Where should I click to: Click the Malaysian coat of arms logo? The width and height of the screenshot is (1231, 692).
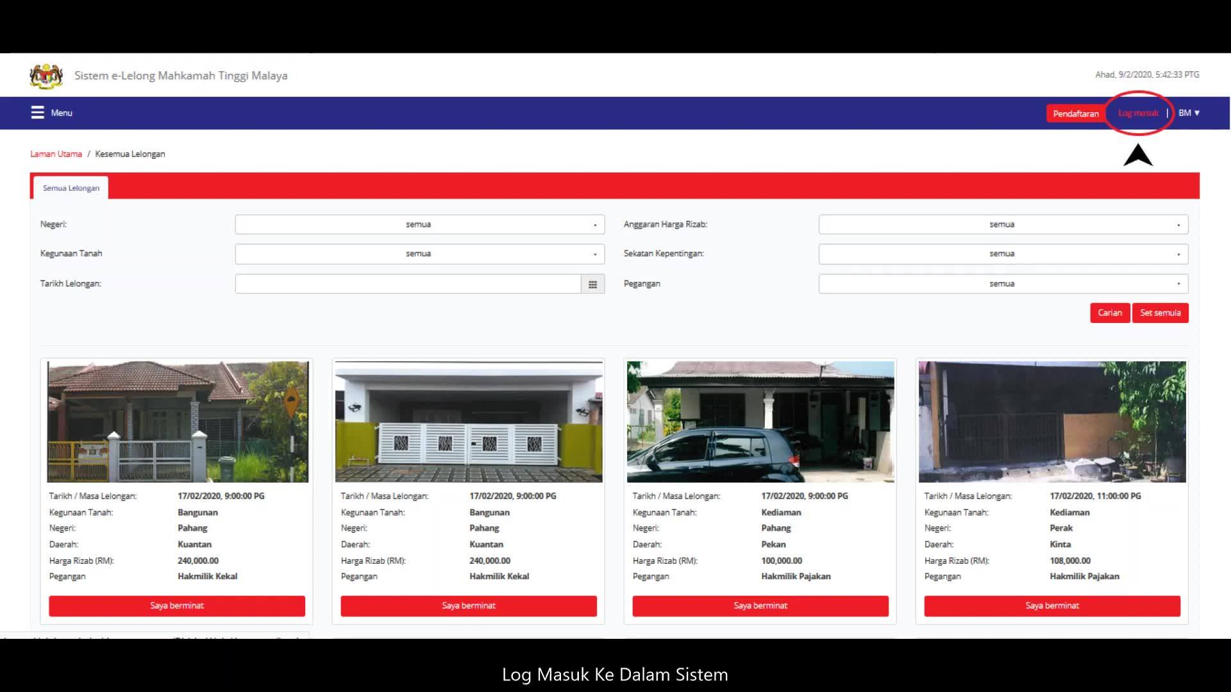[x=46, y=76]
